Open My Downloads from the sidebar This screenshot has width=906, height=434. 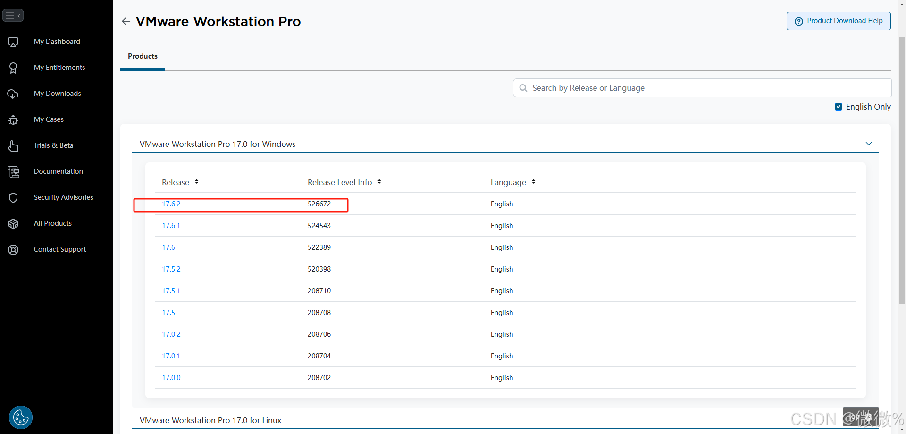(x=58, y=94)
